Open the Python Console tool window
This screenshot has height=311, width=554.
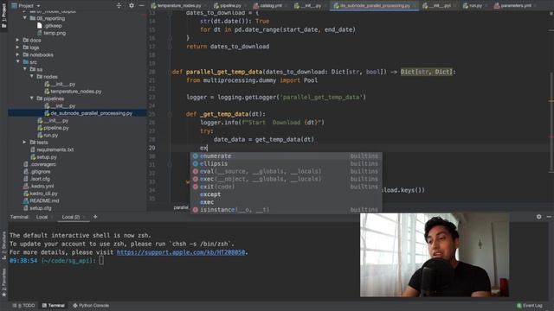[x=91, y=305]
